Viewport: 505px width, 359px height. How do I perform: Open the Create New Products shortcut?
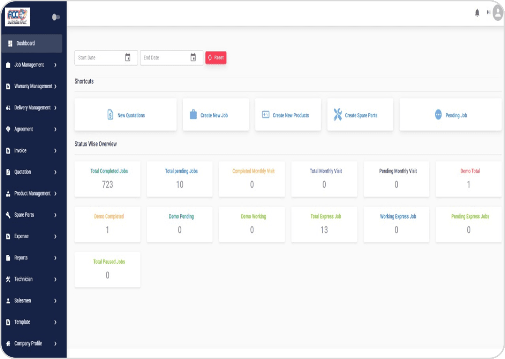click(288, 115)
